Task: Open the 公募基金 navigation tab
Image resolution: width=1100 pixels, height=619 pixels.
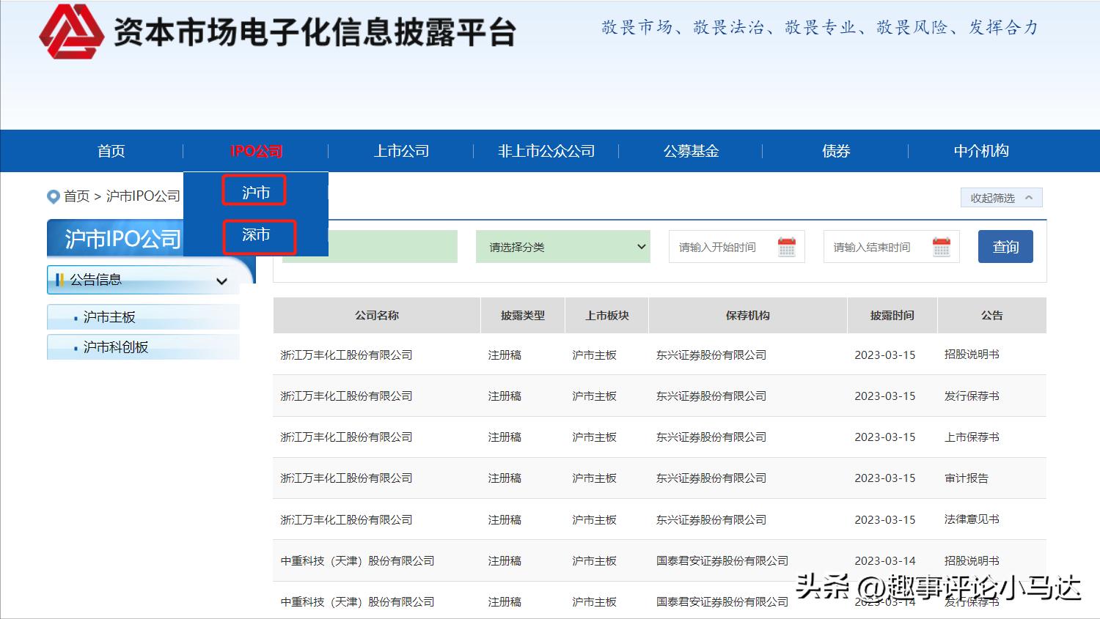Action: coord(690,151)
